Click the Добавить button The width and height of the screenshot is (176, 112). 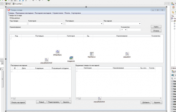point(146,102)
